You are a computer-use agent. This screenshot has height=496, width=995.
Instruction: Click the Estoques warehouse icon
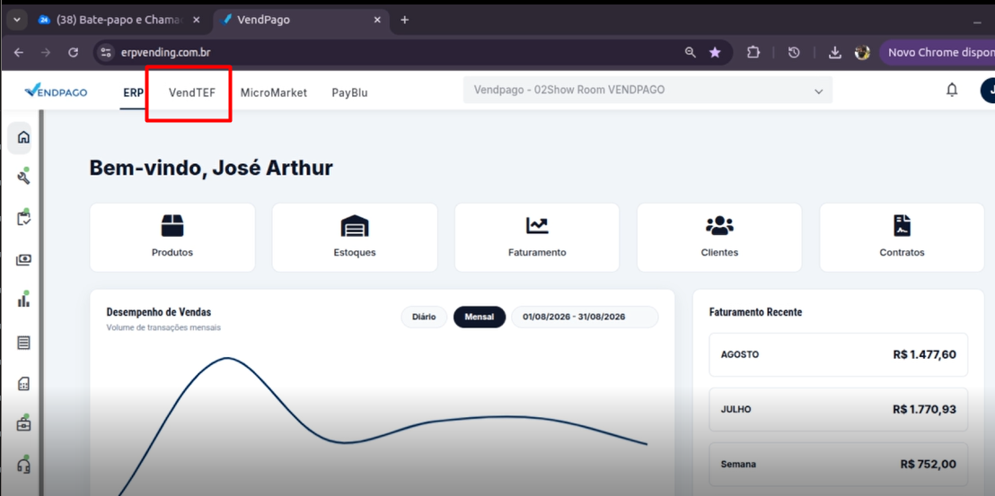355,225
